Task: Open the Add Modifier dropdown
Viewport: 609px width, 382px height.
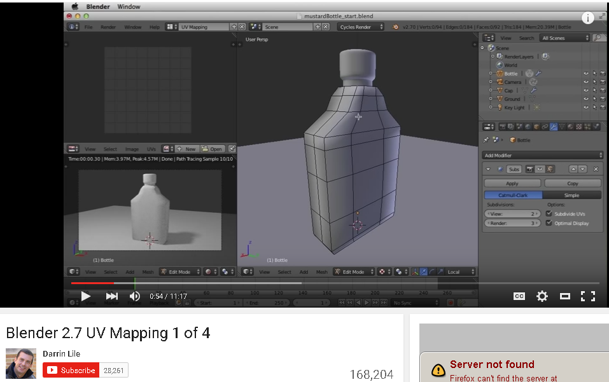Action: (543, 155)
